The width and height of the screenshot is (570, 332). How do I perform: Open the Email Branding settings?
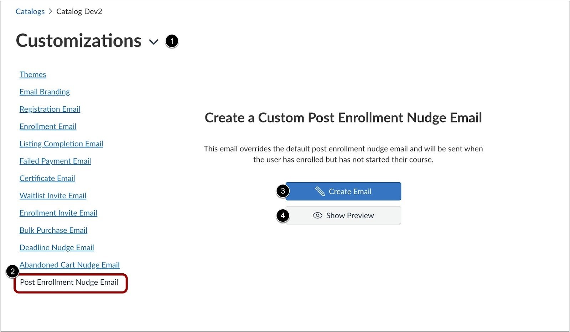(x=44, y=91)
